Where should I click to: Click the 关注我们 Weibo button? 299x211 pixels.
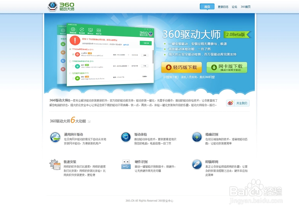238,103
